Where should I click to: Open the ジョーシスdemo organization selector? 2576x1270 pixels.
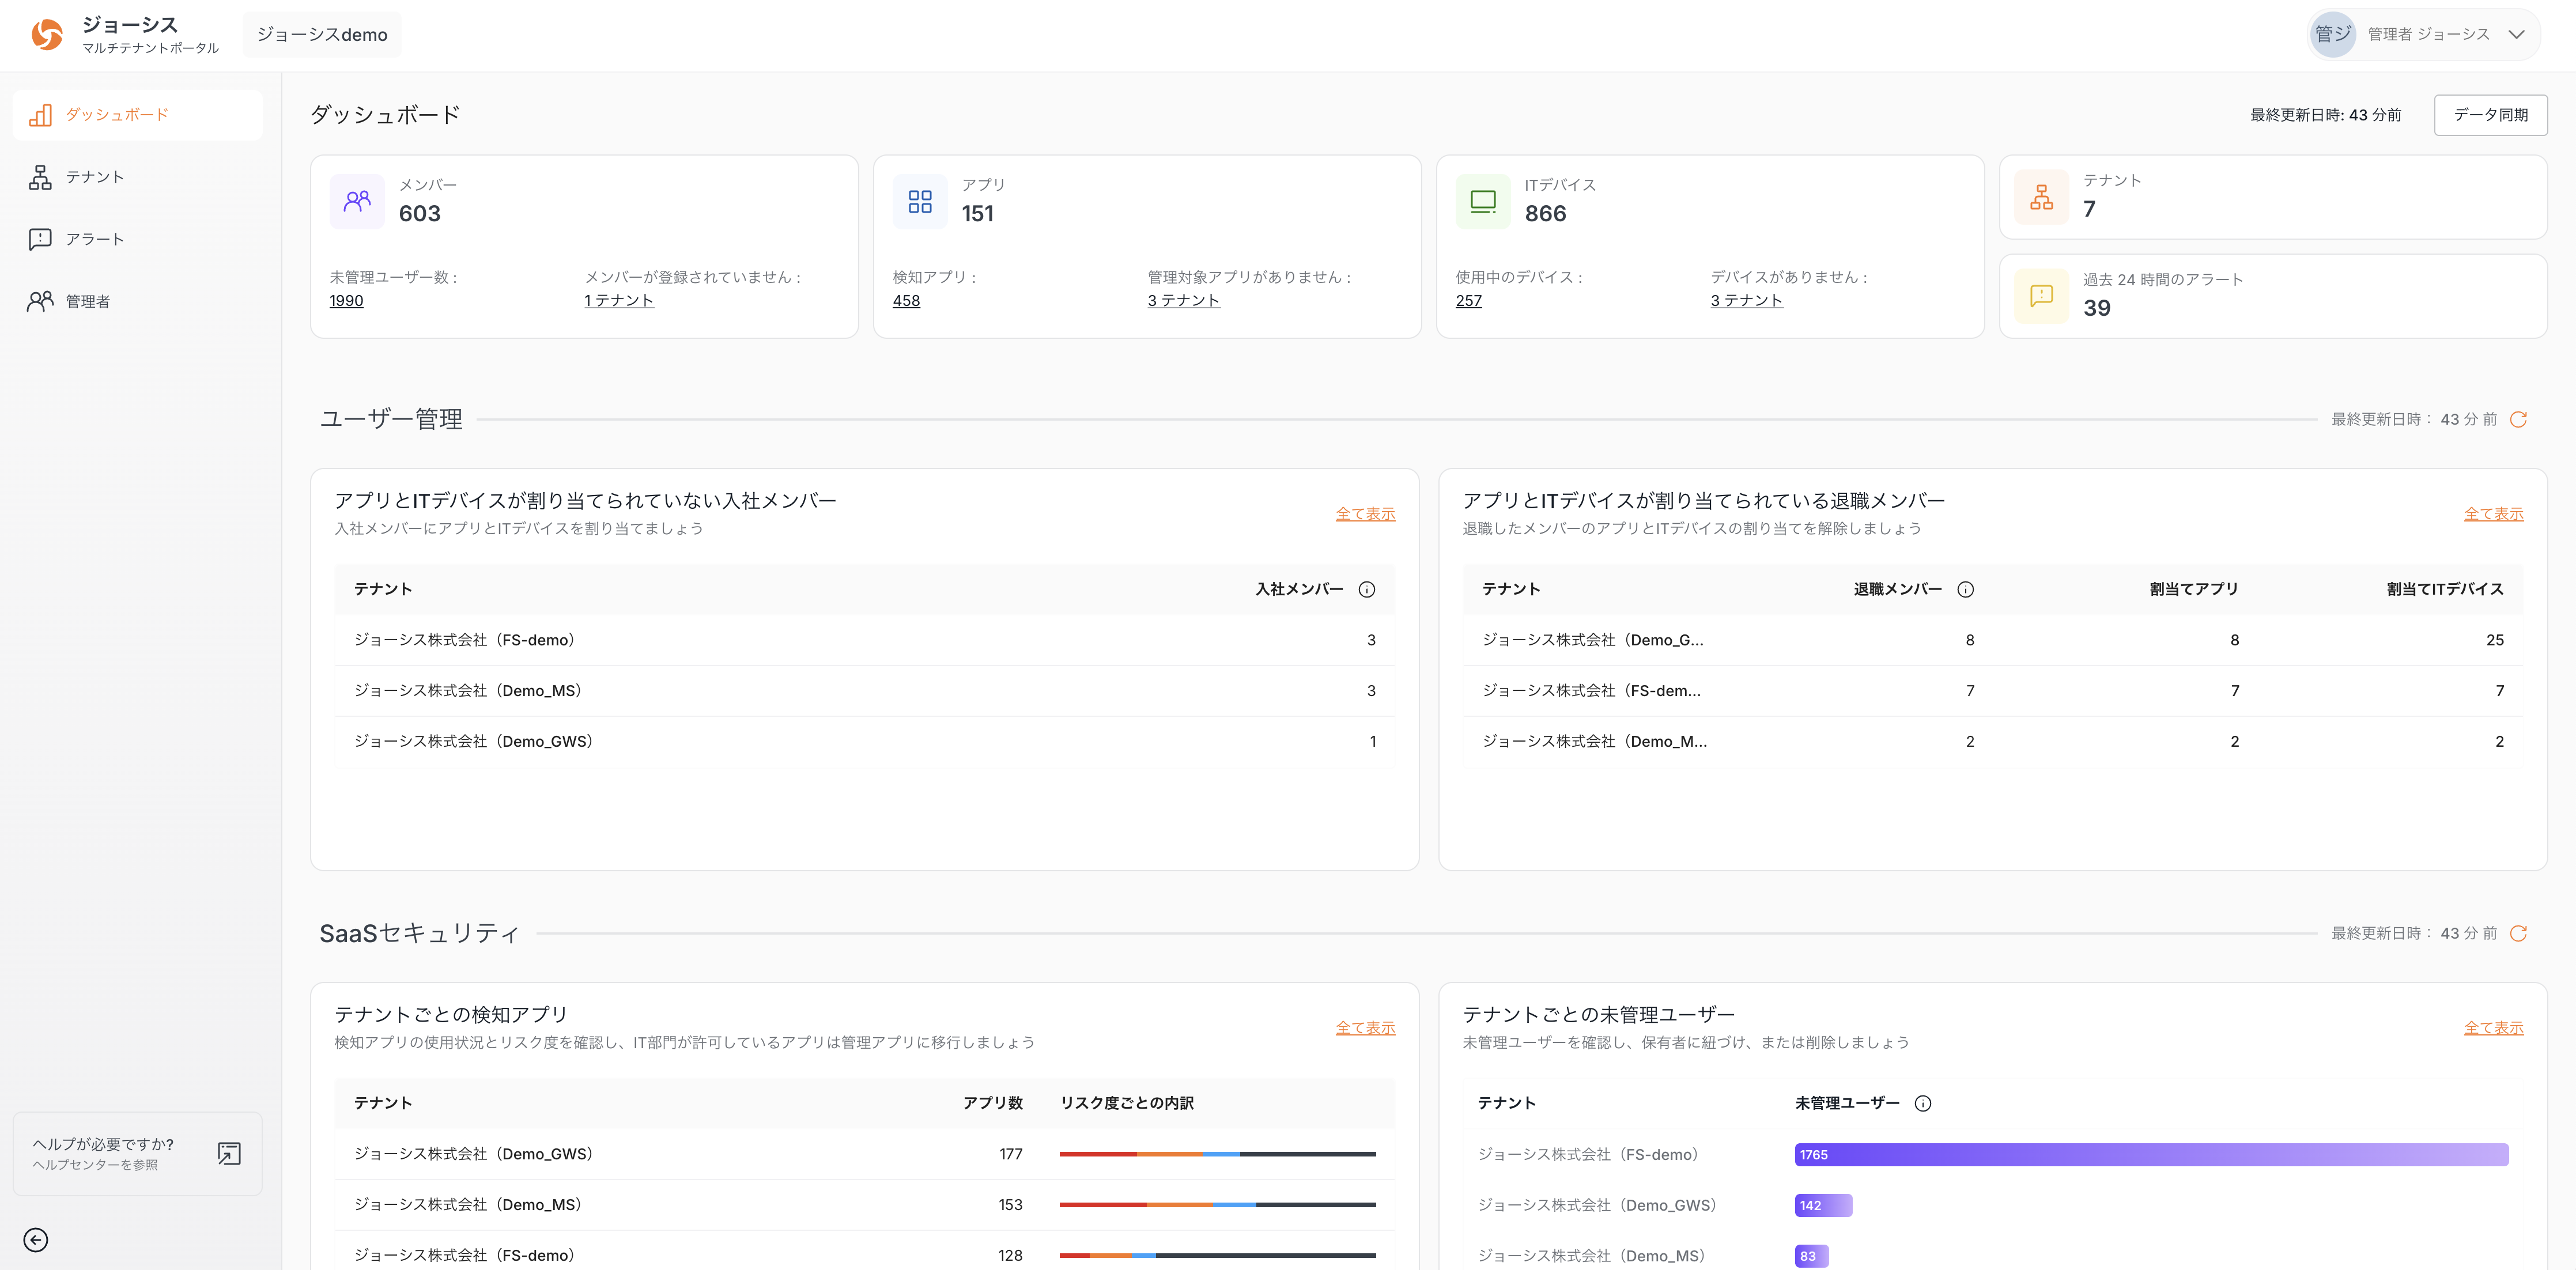tap(321, 35)
